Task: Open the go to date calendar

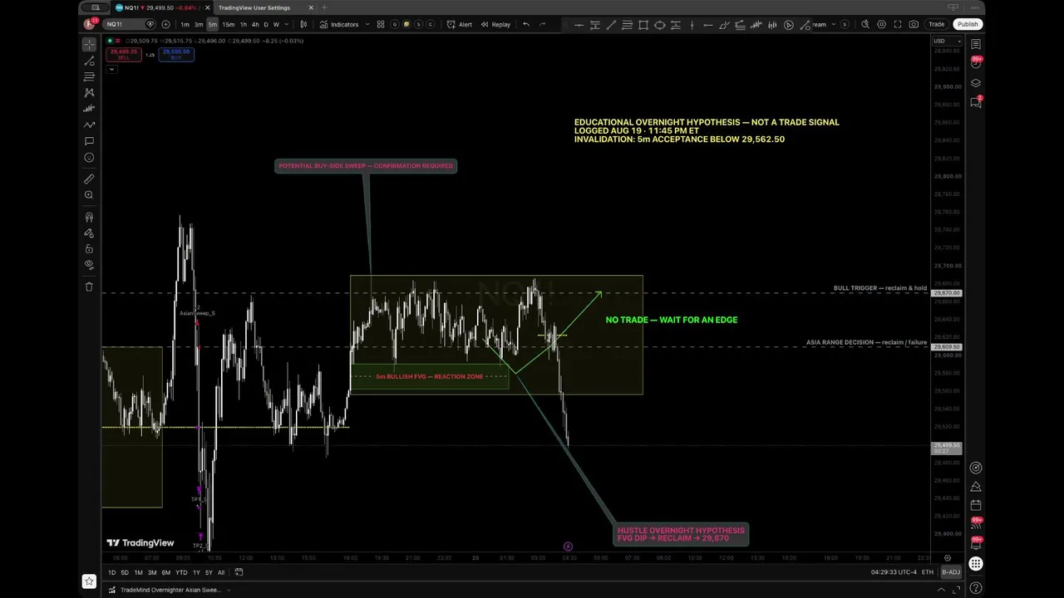Action: (239, 572)
